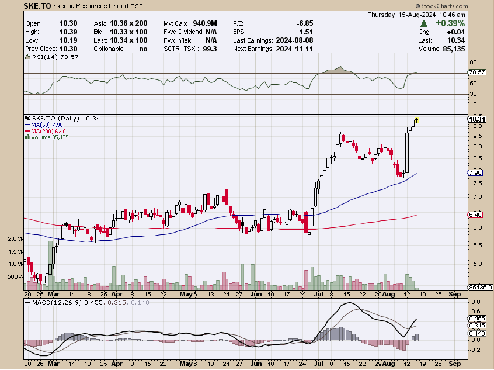Click the 0.315 signal tag on right axis
The image size is (494, 370).
[x=477, y=326]
